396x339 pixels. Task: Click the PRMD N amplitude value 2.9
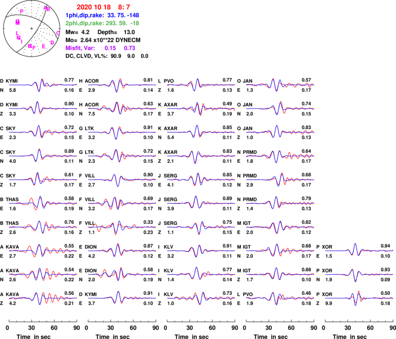tap(249, 185)
